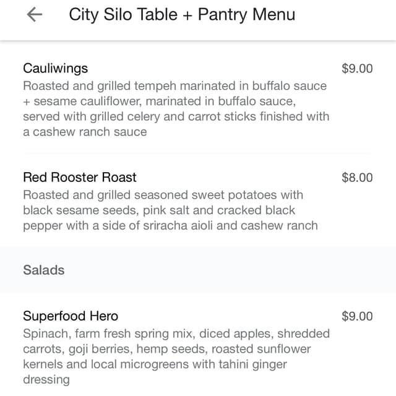Click the 'goji berries, hemp seeds' line
The height and width of the screenshot is (396, 396).
coord(167,349)
